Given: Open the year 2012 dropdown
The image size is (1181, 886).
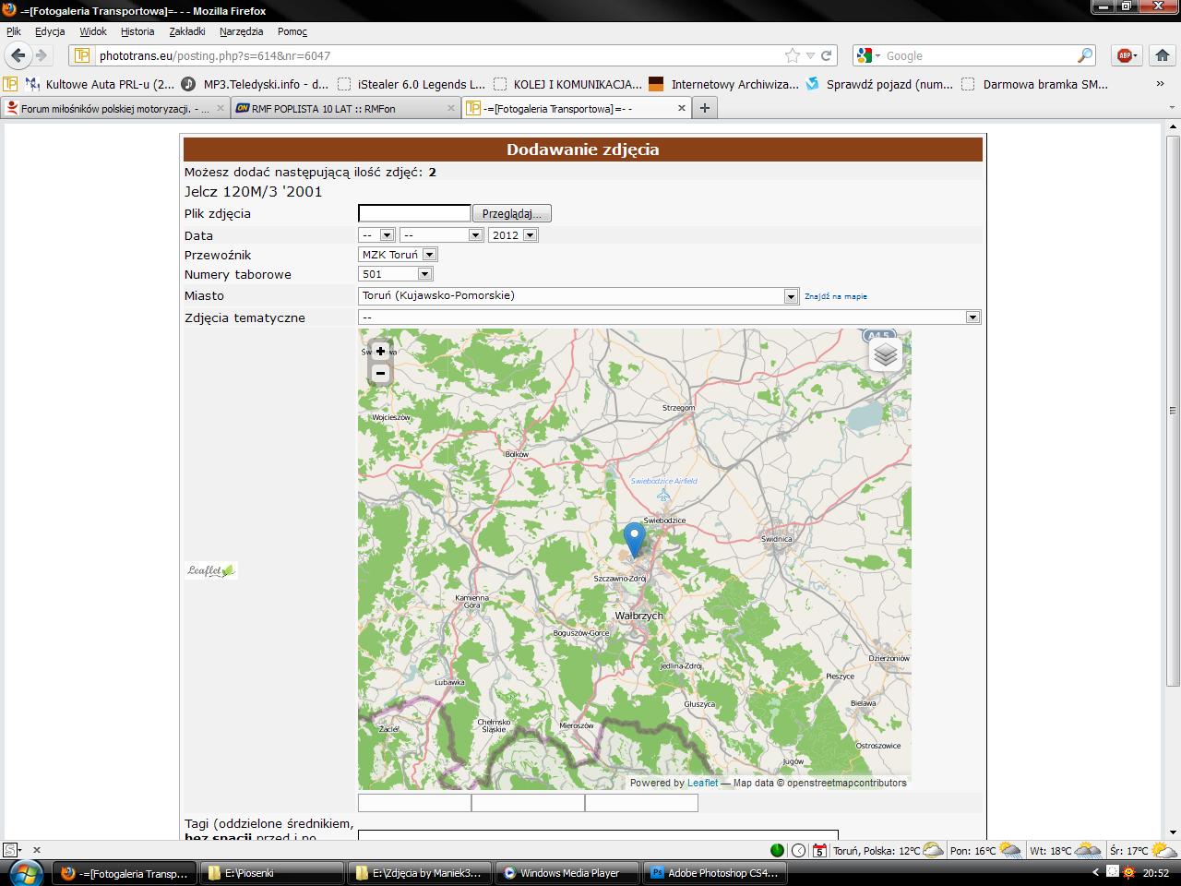Looking at the screenshot, I should point(513,235).
